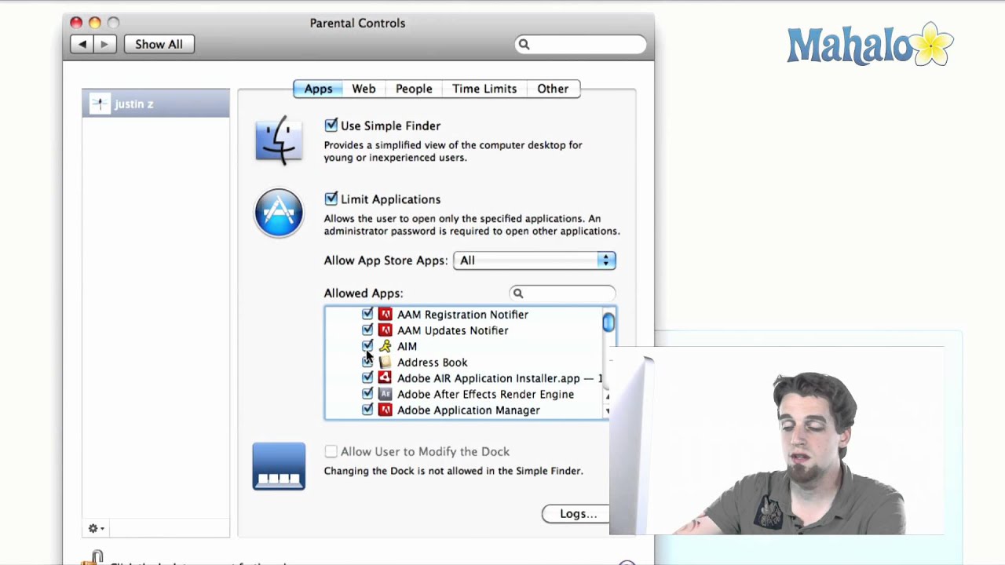Toggle the AIM checkbox
Viewport: 1005px width, 565px height.
(x=367, y=346)
